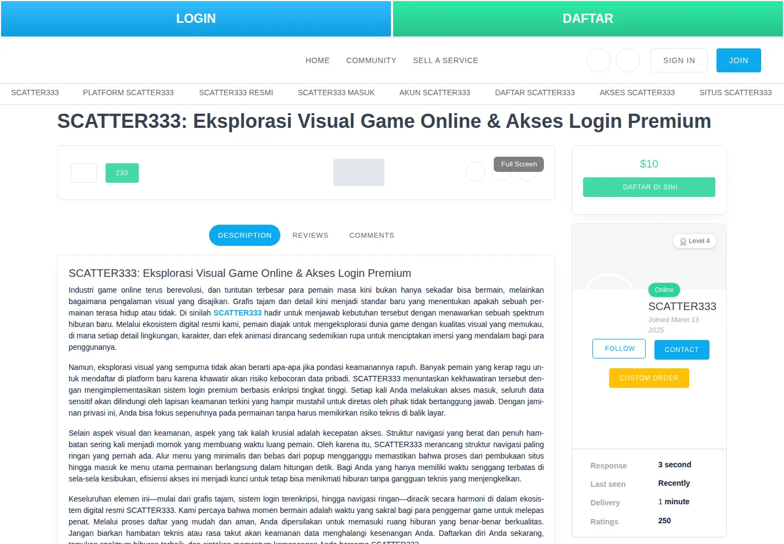
Task: Click the yellow CUSTOM ORDER button
Action: (x=649, y=378)
